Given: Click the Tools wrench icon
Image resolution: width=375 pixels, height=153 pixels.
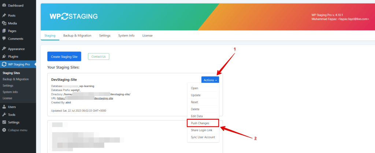Looking at the screenshot, I should (x=4, y=115).
